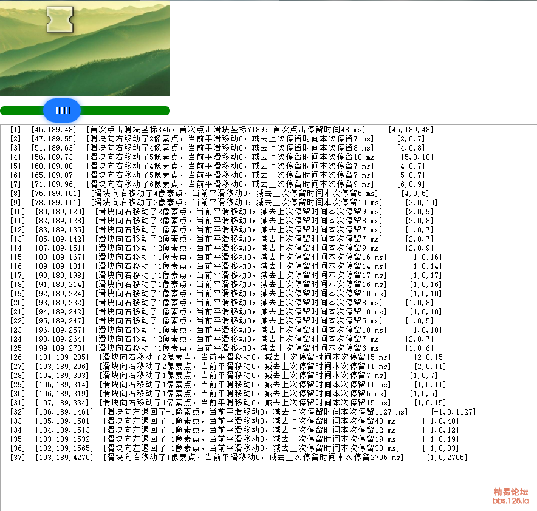Click the delta value [-1,0,33]
Viewport: 537px width, 511px height.
click(441, 448)
